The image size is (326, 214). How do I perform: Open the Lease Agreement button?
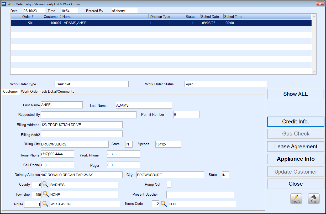tap(296, 147)
